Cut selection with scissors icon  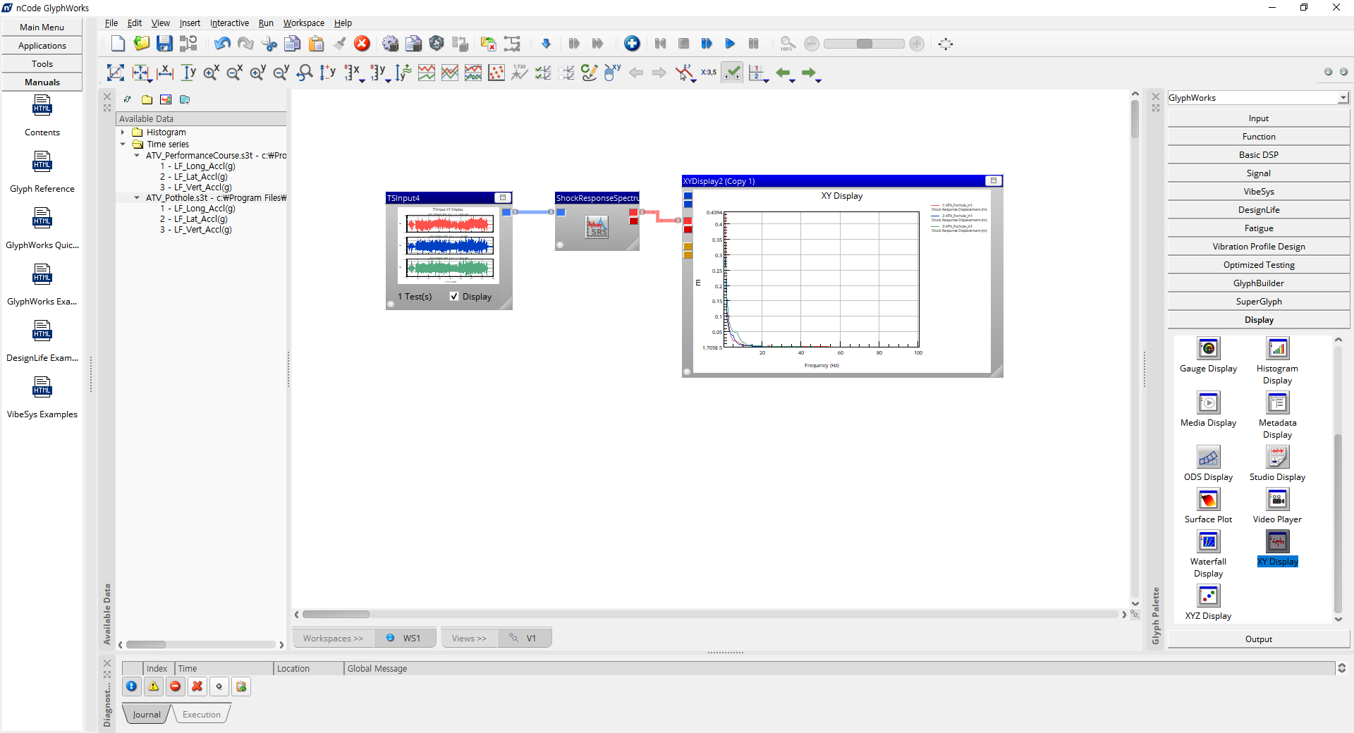point(269,44)
